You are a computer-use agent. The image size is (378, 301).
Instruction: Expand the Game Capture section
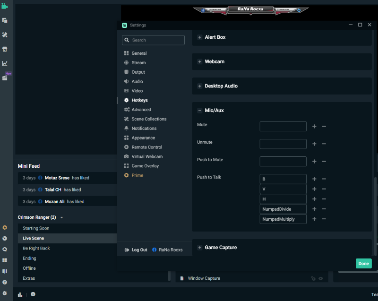pos(200,248)
